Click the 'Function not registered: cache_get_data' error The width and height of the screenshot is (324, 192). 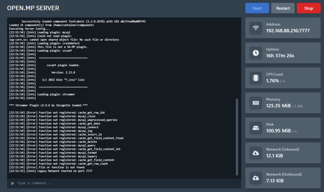pyautogui.click(x=54, y=123)
